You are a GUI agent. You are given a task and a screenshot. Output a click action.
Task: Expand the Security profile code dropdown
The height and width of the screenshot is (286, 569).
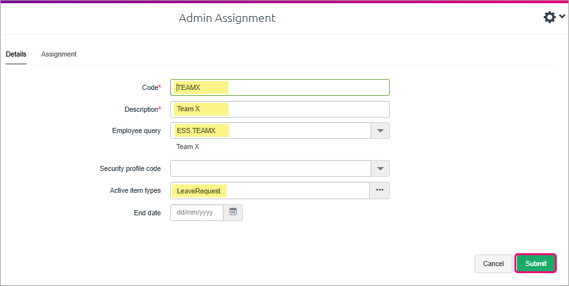click(380, 169)
